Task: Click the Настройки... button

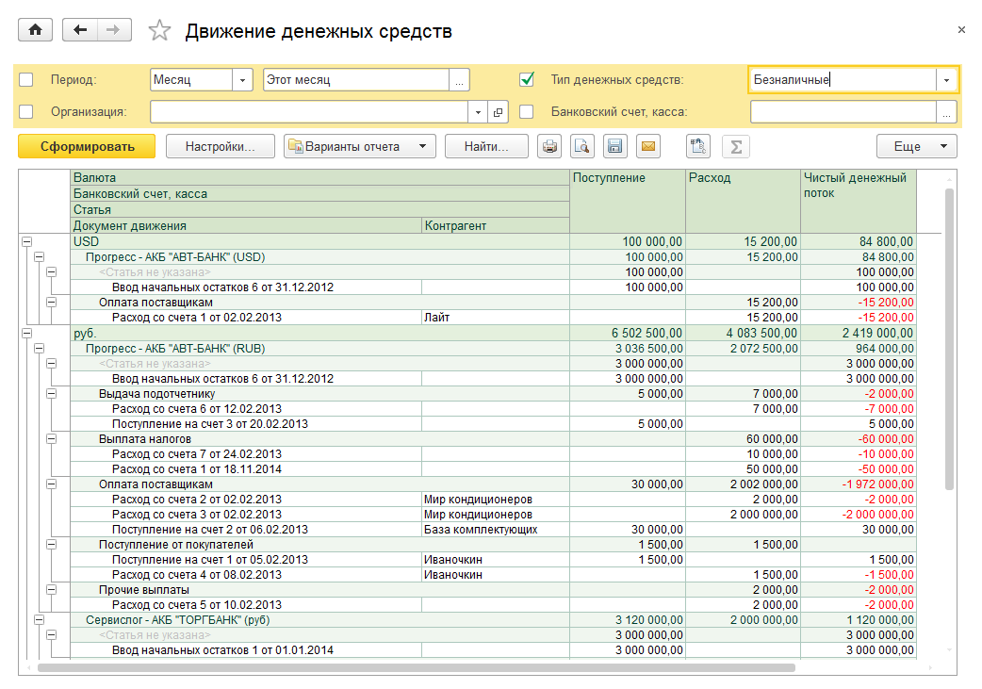Action: coord(221,146)
